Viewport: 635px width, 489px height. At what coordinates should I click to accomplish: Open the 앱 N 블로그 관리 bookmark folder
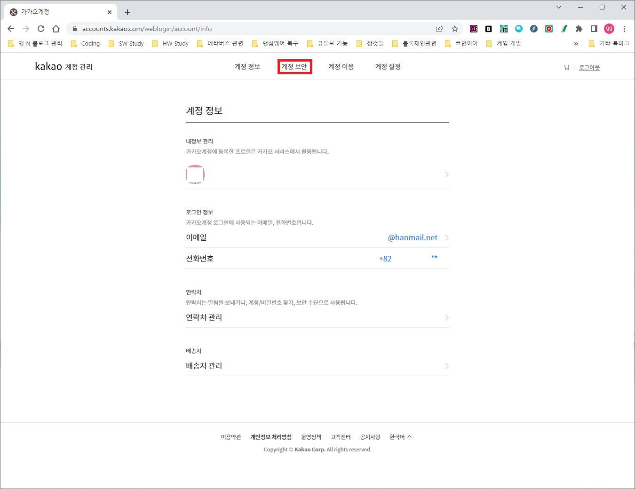pyautogui.click(x=35, y=43)
